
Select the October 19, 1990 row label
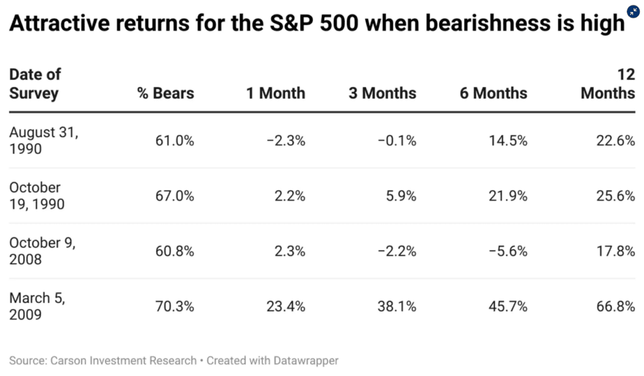point(36,196)
